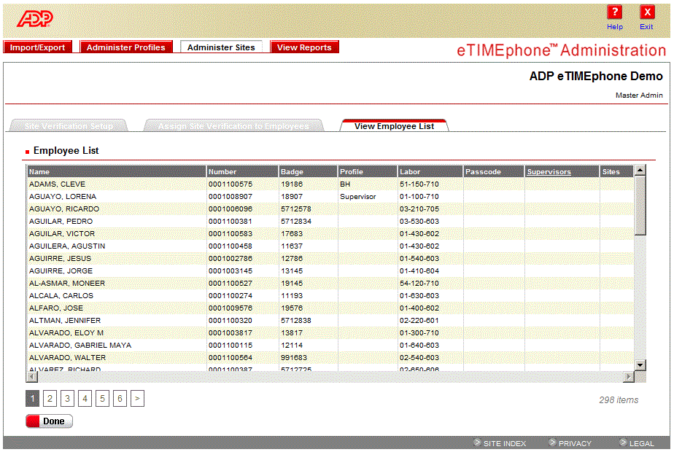The image size is (674, 452).
Task: Click the next page arrow button
Action: point(138,398)
